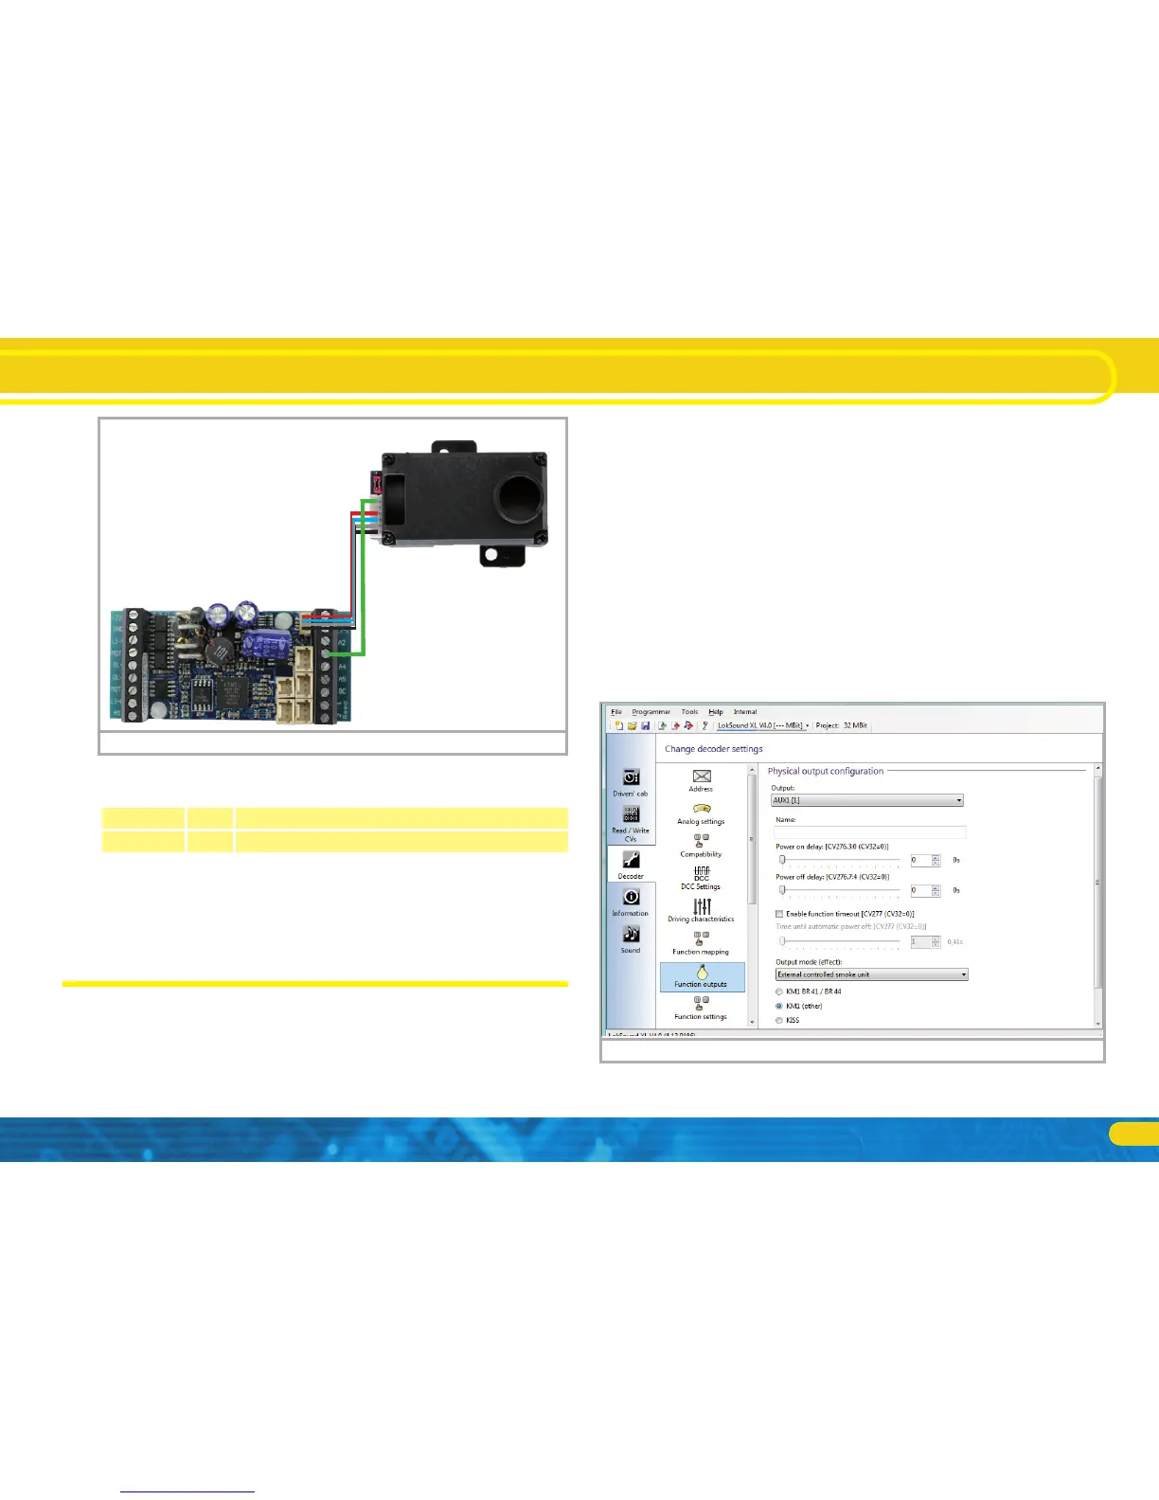Expand the Output mode effect dropdown
Viewport: 1159px width, 1500px height.
click(x=872, y=974)
